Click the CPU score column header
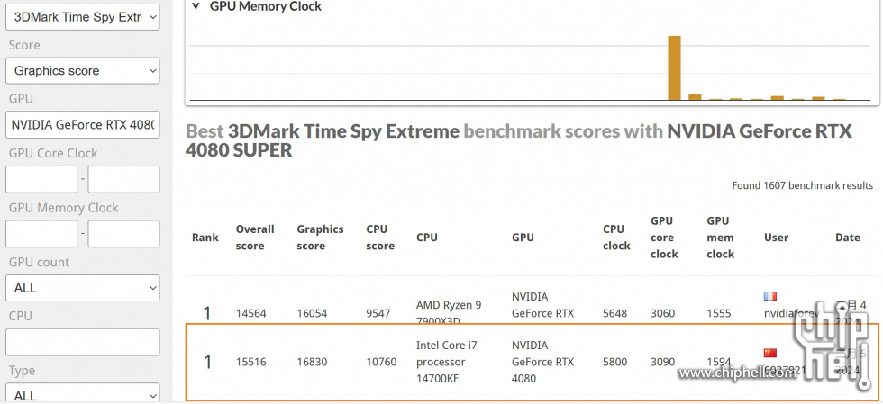The image size is (883, 404). click(x=380, y=238)
